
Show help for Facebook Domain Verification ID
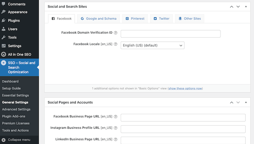(x=115, y=33)
